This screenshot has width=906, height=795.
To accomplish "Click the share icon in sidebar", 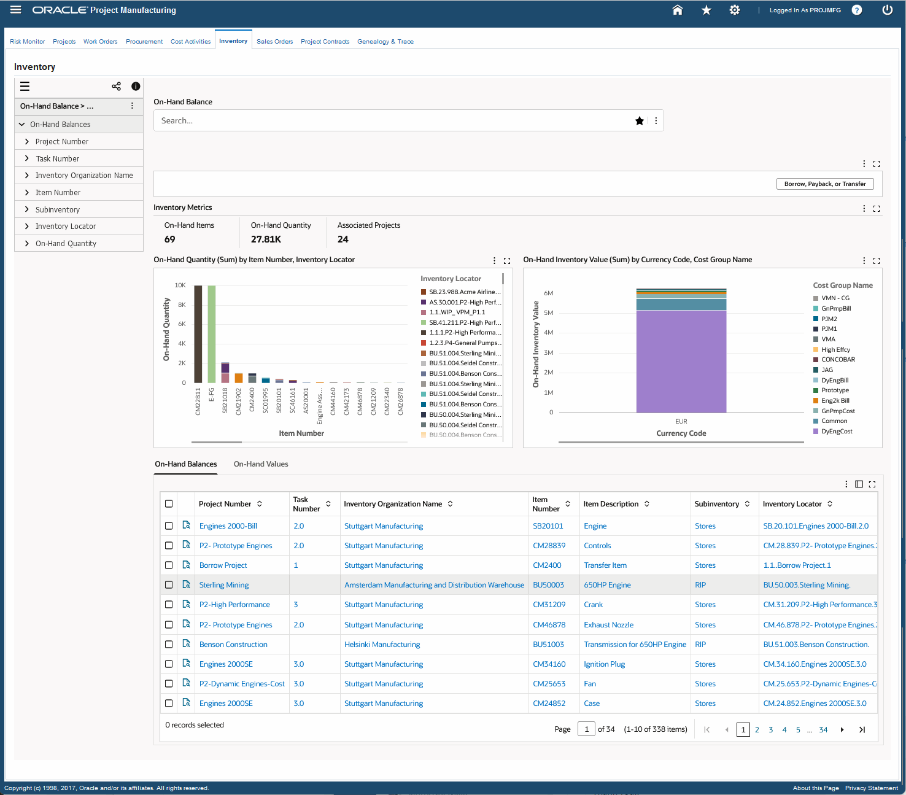I will (x=116, y=87).
